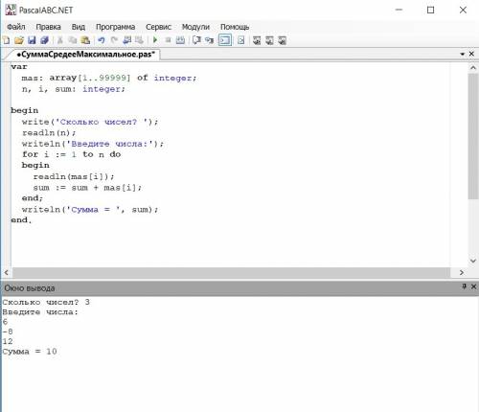Save all files with multiple-disk icon
Screen dimensions: 479x412
pyautogui.click(x=44, y=40)
